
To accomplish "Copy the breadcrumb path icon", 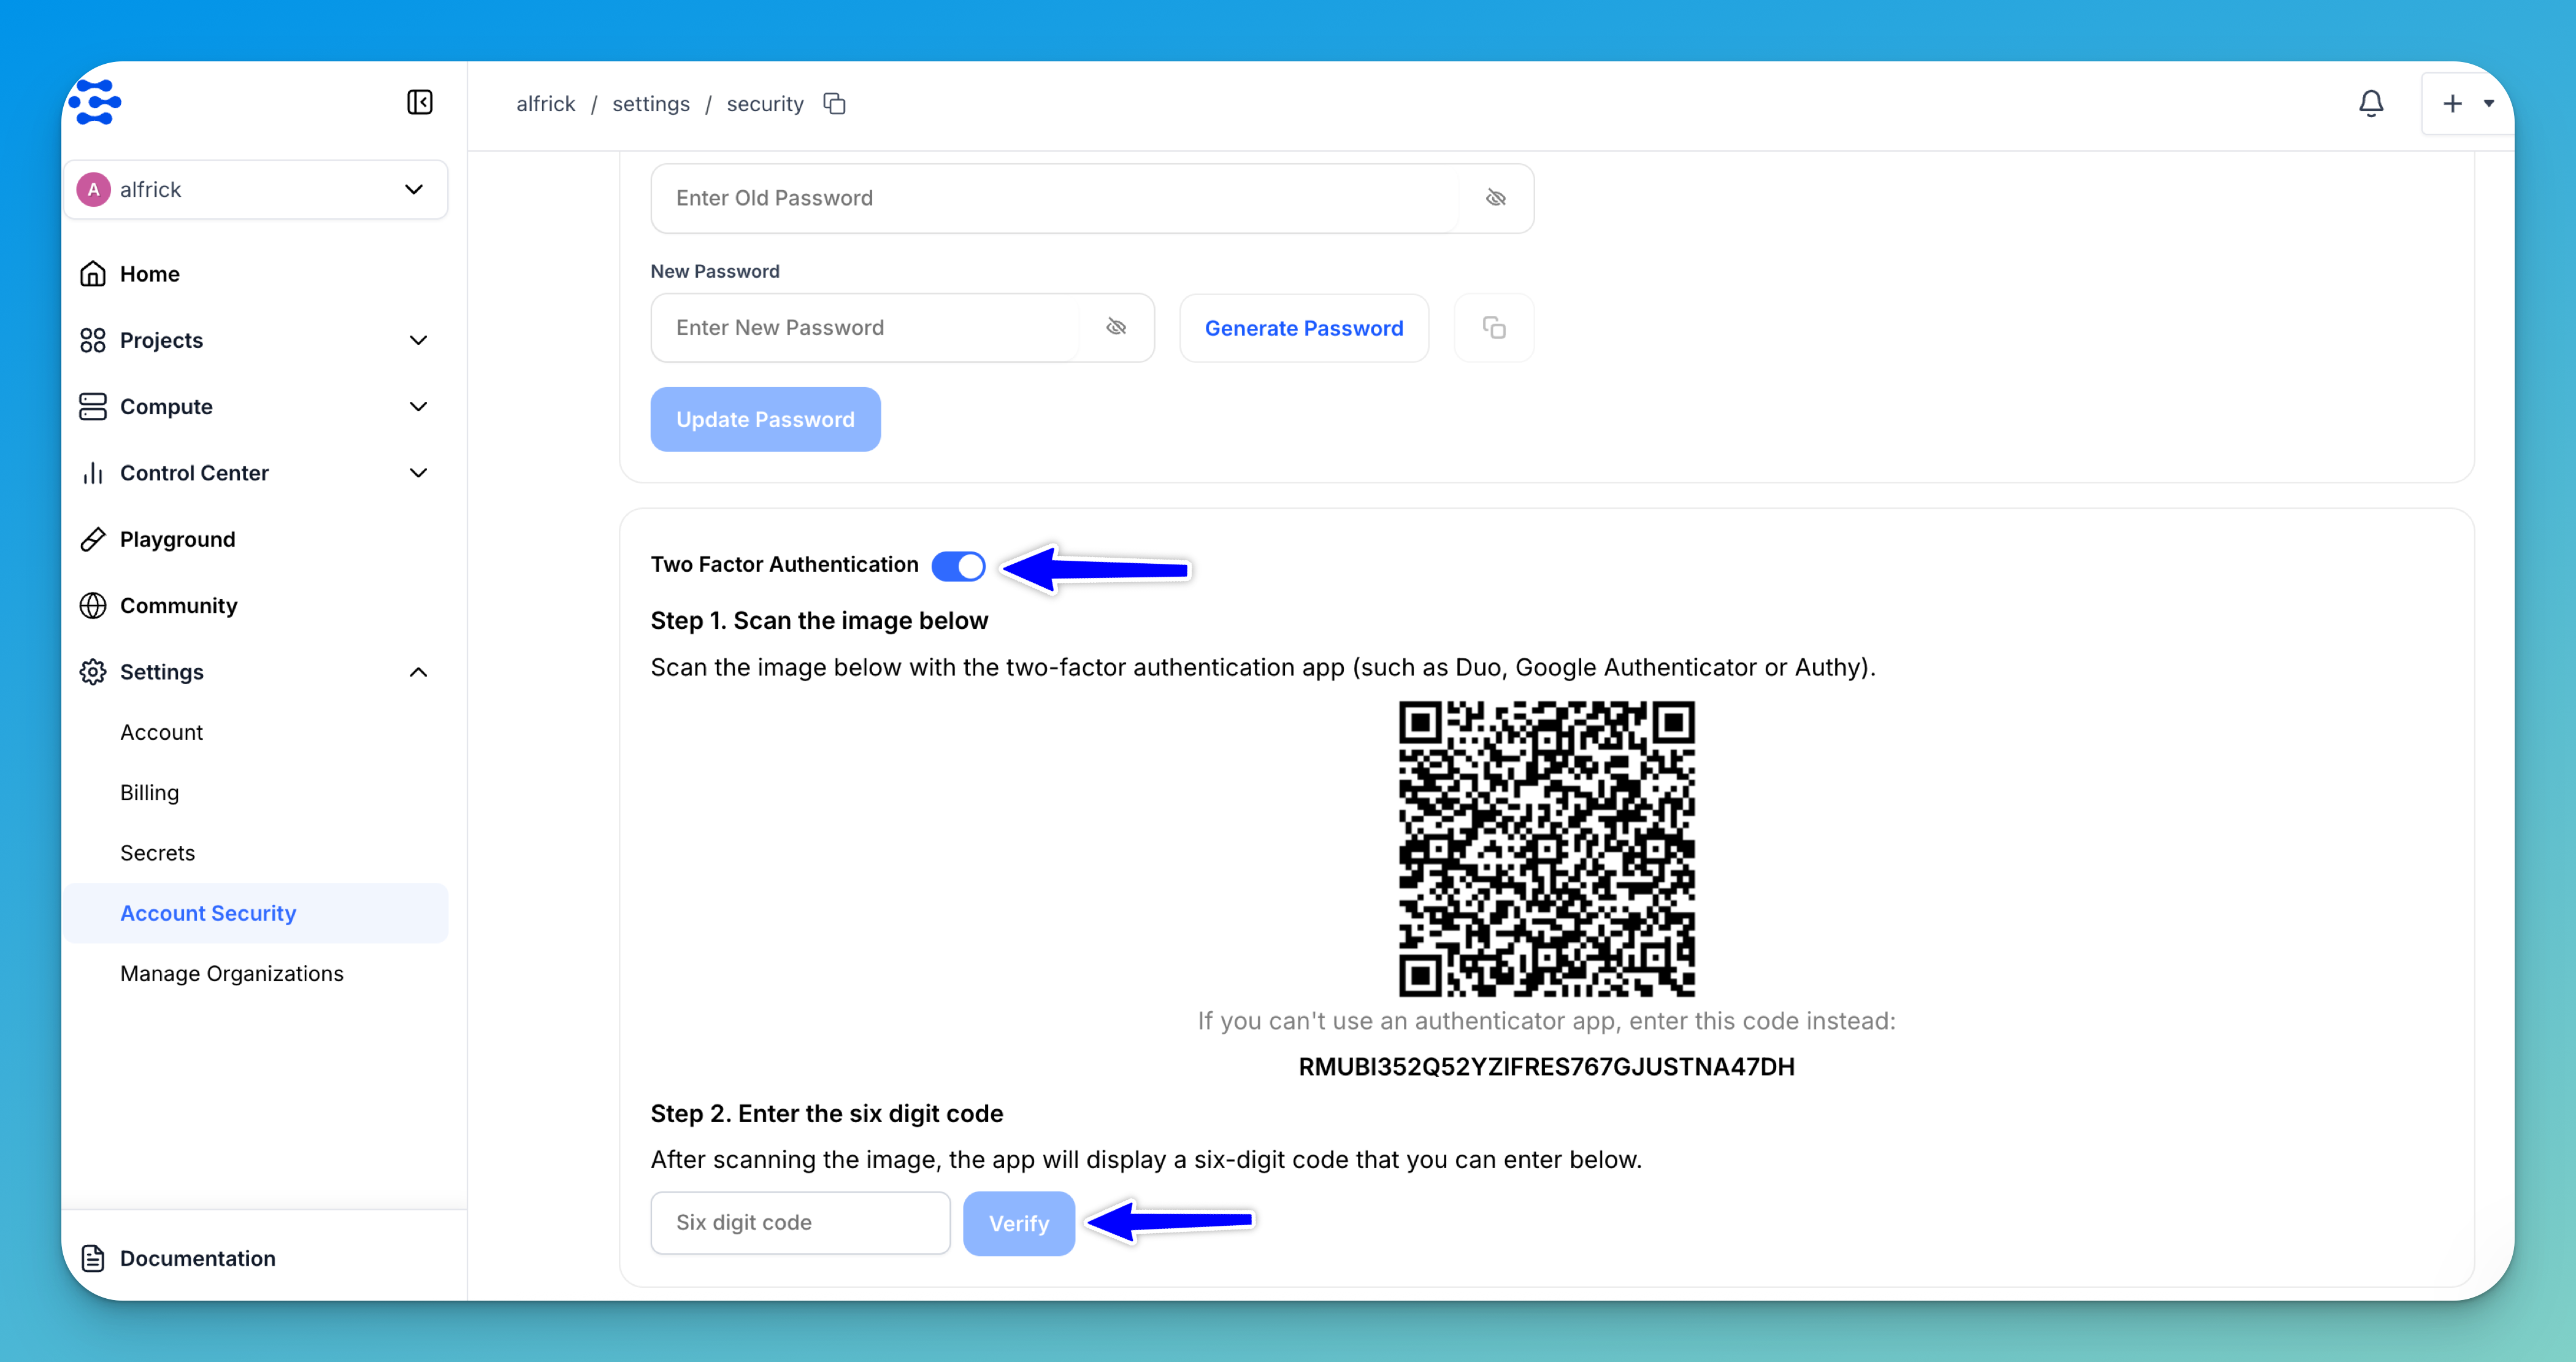I will [x=834, y=104].
